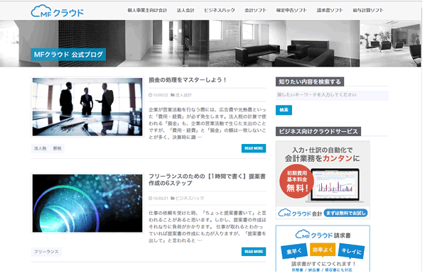Click the 検索 search button
Viewport: 425px width, 273px height.
tap(284, 110)
